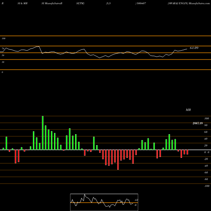211x211 pixels.
Task: Click the MR axis label 60
Action: coord(206,132)
